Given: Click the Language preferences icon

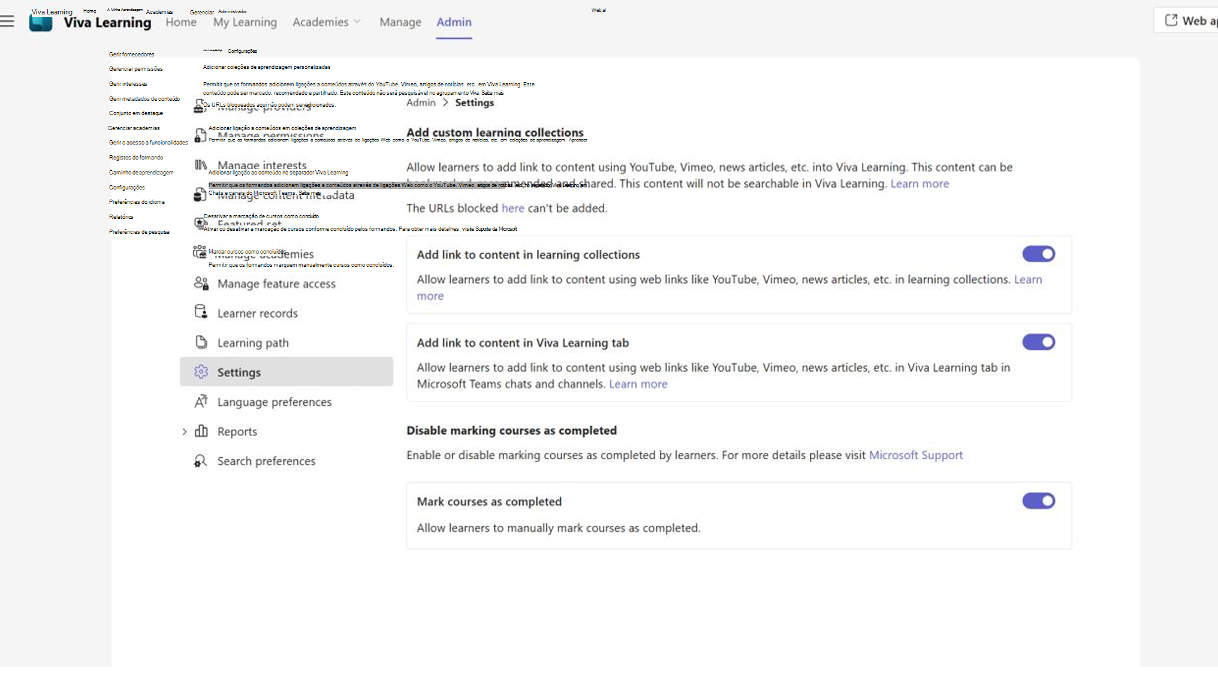Looking at the screenshot, I should coord(201,402).
